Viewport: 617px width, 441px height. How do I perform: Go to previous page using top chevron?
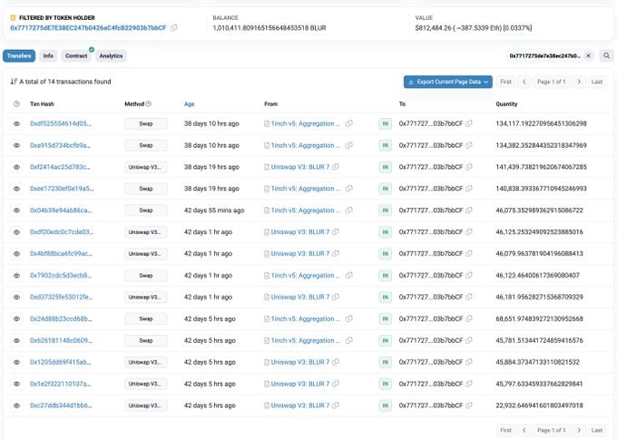[524, 82]
